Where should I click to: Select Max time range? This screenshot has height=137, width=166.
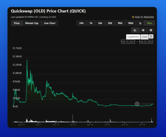coord(150,23)
